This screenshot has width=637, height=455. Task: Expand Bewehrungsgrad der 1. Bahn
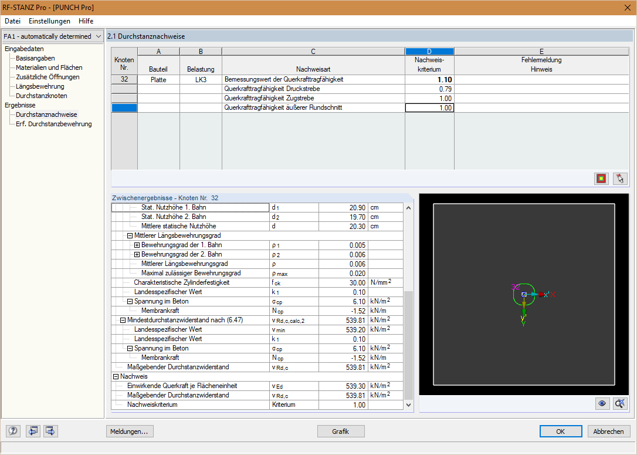click(x=137, y=245)
